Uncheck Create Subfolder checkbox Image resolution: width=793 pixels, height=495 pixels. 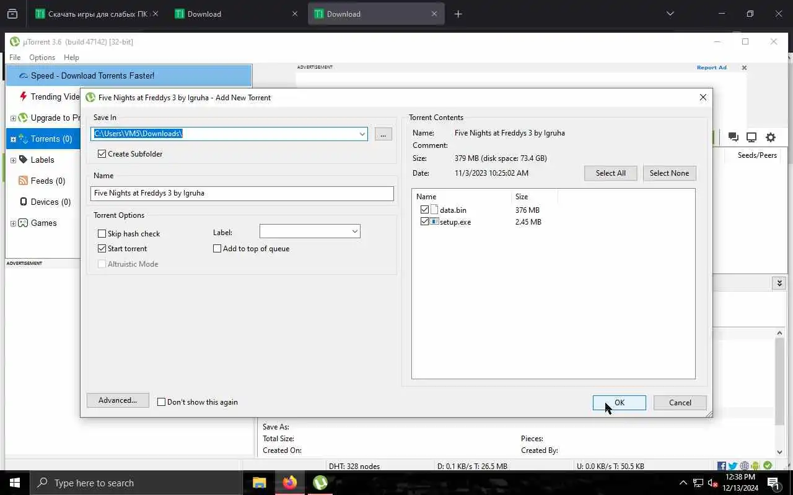(102, 153)
